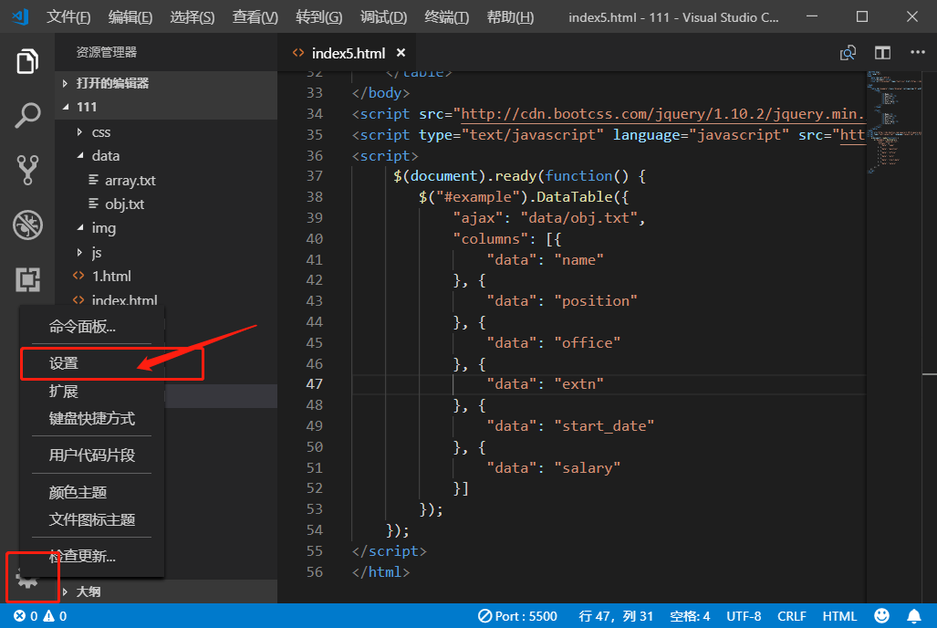Change line ending via the CRLF indicator
This screenshot has height=628, width=937.
pyautogui.click(x=791, y=615)
